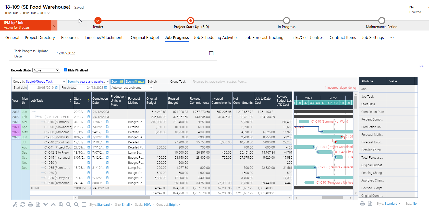Uncheck the Hide Finalized checkbox
Image resolution: width=429 pixels, height=210 pixels.
pos(65,70)
